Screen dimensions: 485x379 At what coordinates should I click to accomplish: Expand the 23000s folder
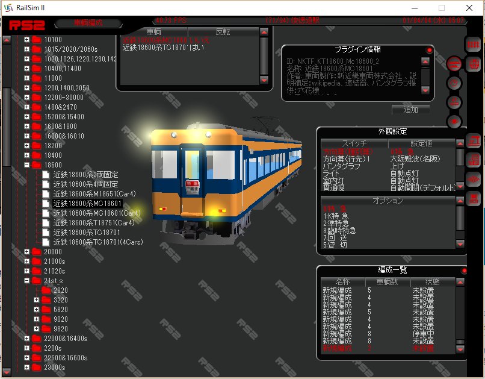[x=26, y=367]
